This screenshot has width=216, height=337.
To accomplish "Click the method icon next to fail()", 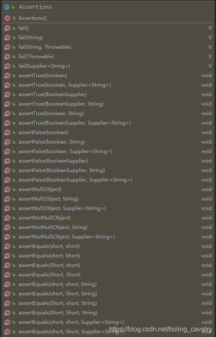I will pos(7,28).
